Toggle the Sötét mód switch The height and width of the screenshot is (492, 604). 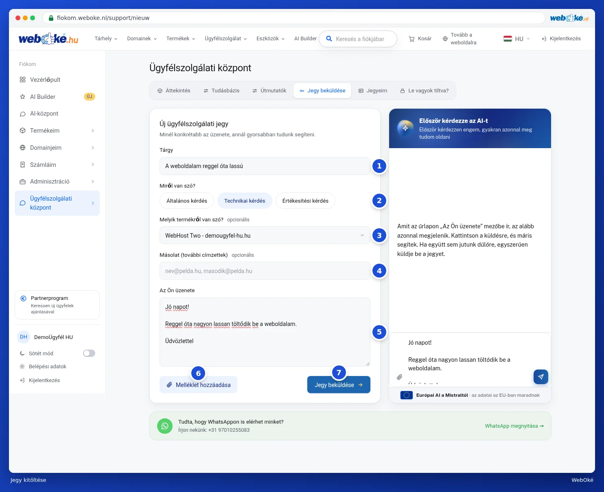[89, 353]
